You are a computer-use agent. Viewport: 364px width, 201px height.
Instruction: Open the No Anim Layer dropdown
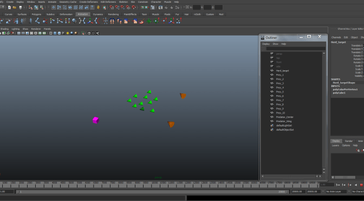point(336,191)
